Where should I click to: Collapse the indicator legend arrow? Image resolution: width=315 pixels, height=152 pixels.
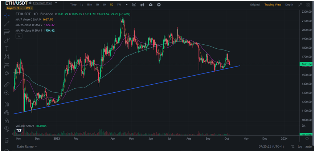click(19, 36)
